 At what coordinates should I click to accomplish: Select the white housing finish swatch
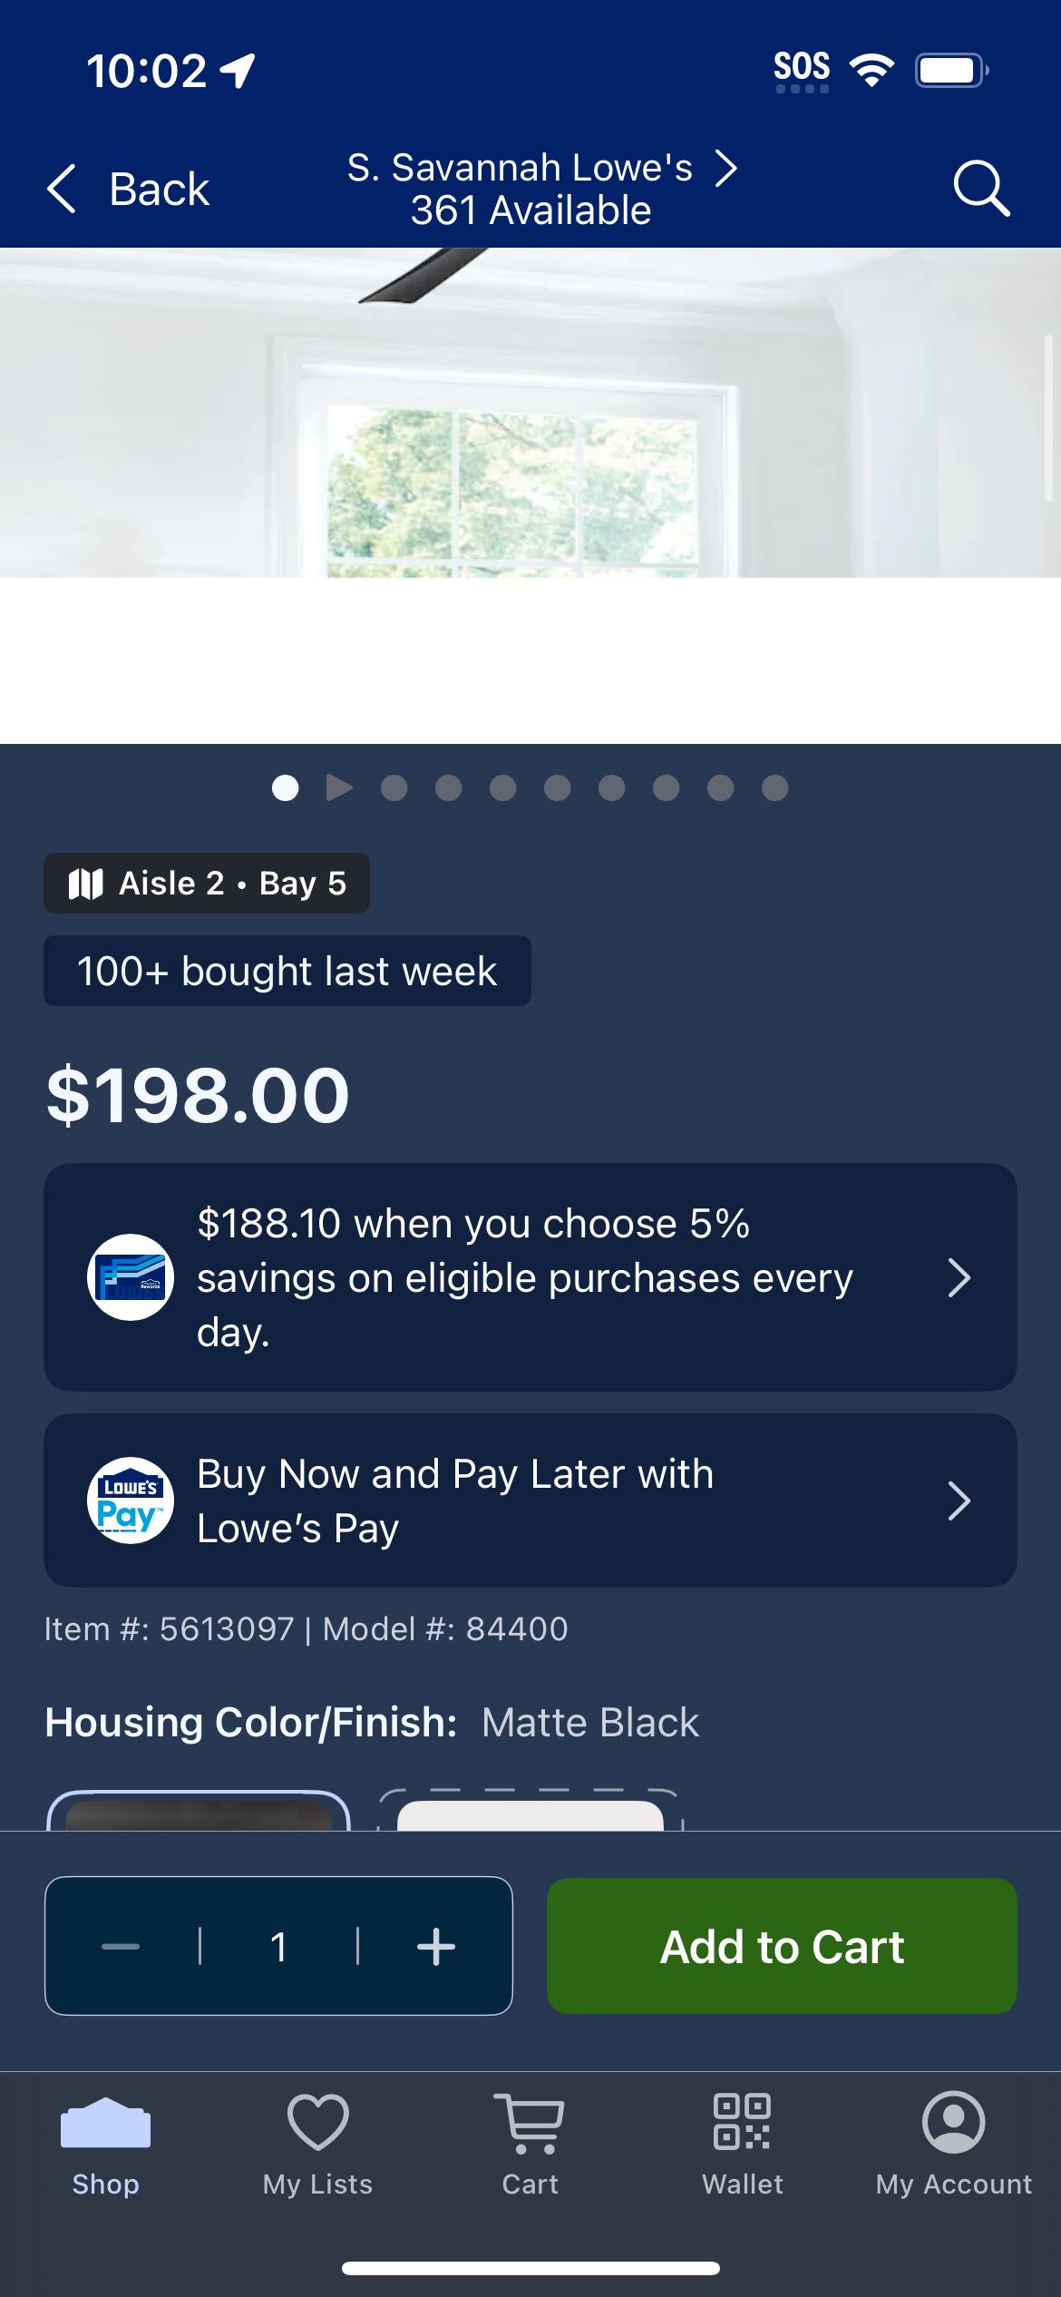(530, 1811)
